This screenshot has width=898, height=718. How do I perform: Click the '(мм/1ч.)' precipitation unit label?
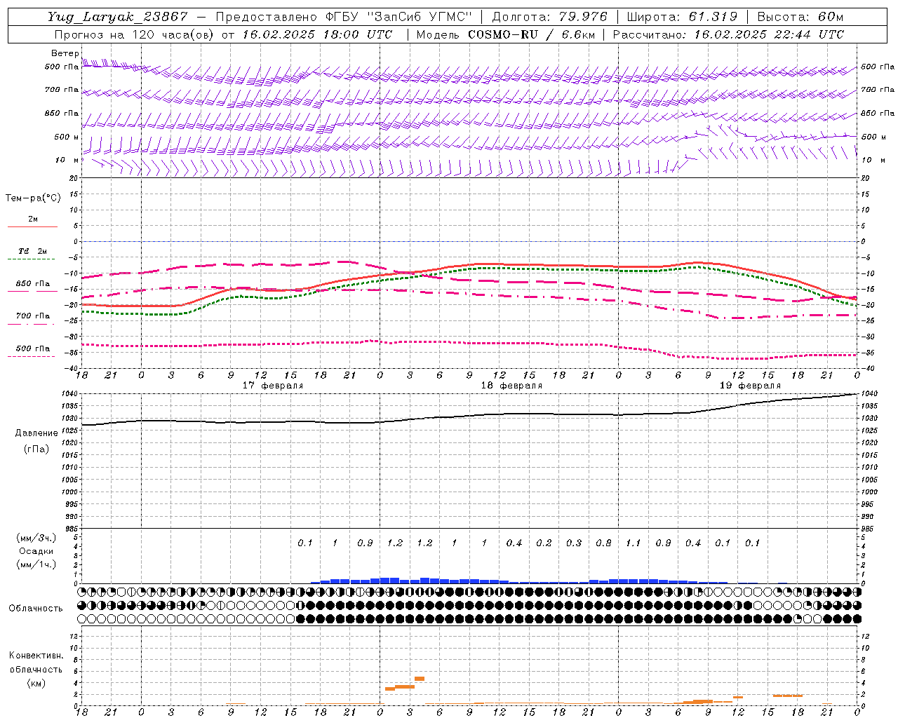pyautogui.click(x=36, y=564)
